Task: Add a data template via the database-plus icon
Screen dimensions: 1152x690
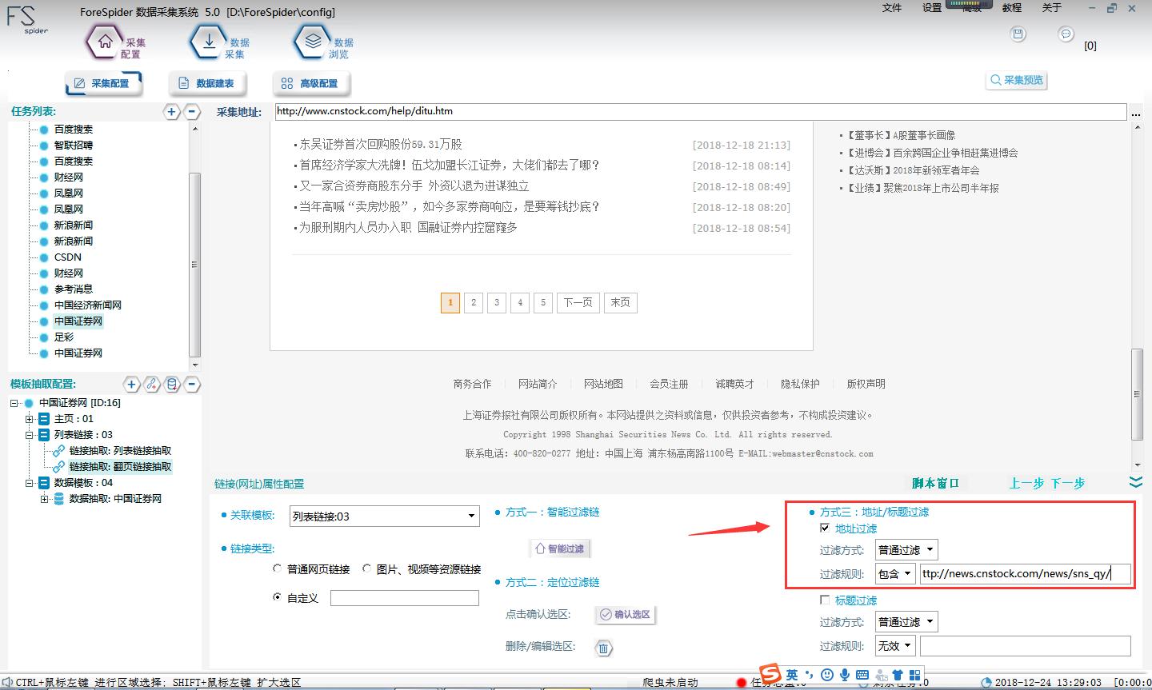Action: pyautogui.click(x=172, y=385)
